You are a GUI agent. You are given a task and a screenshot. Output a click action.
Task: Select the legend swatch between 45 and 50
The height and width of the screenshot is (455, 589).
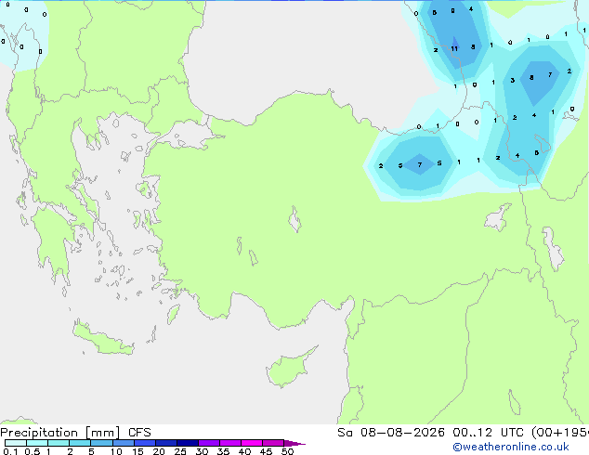pos(273,443)
